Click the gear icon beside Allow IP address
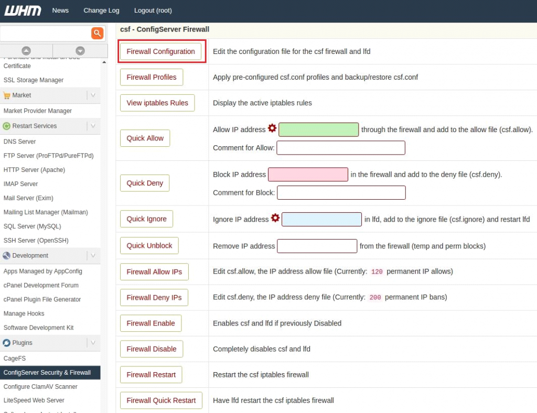Viewport: 537px width, 413px height. (x=272, y=128)
